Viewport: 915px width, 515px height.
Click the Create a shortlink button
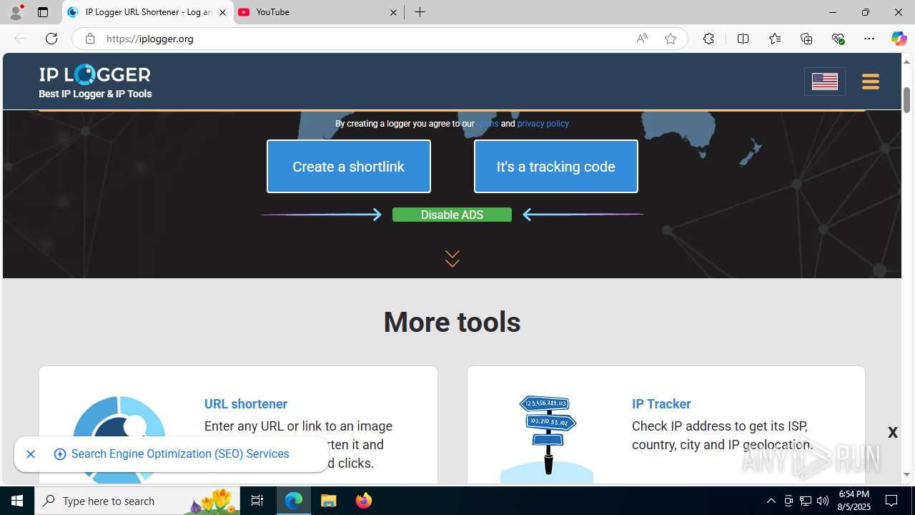pyautogui.click(x=349, y=167)
